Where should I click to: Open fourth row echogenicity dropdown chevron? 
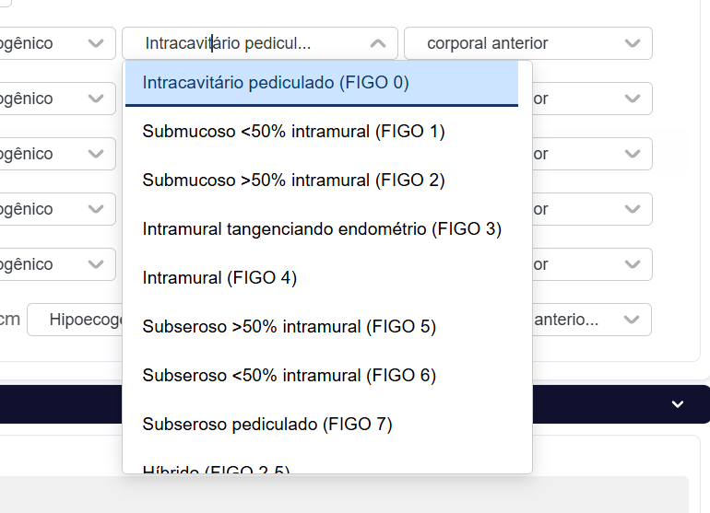coord(96,209)
